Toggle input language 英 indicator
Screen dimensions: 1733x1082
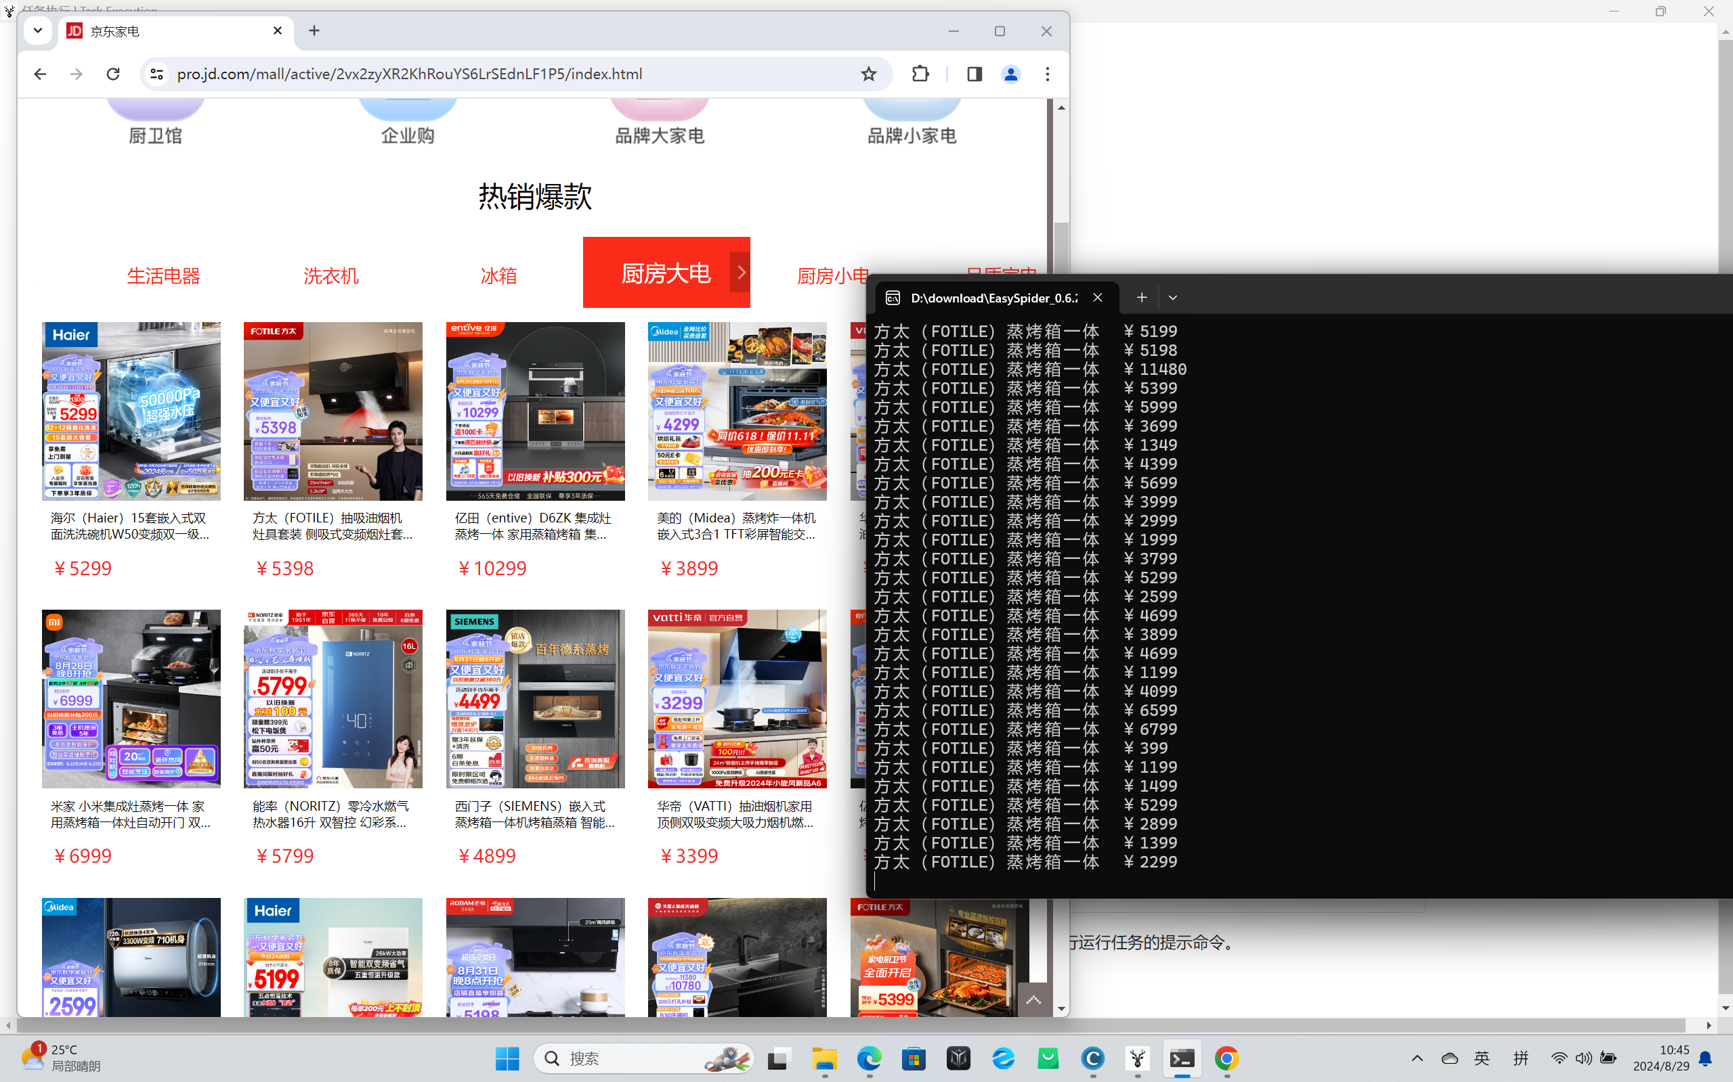[1482, 1058]
